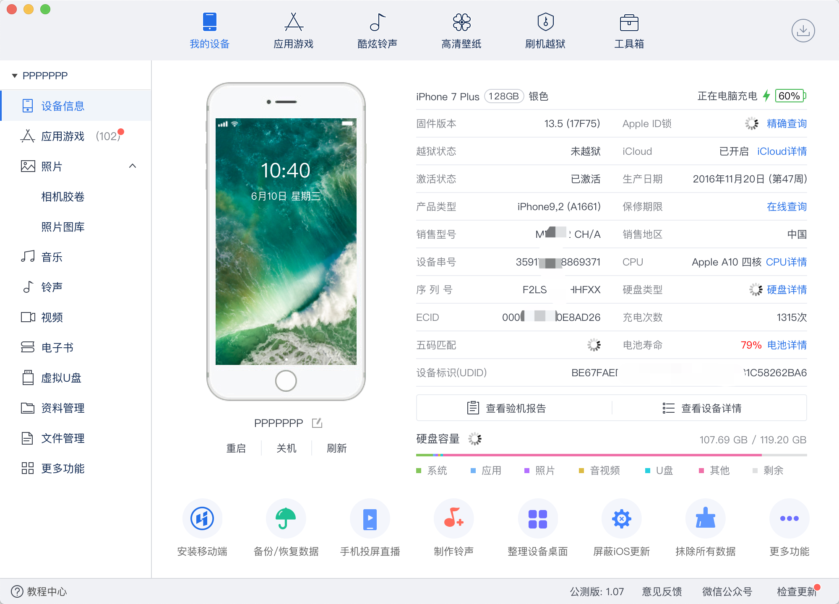Open the 酷炫铃声 ringtone section
Screen dimensions: 839x604
coord(376,31)
